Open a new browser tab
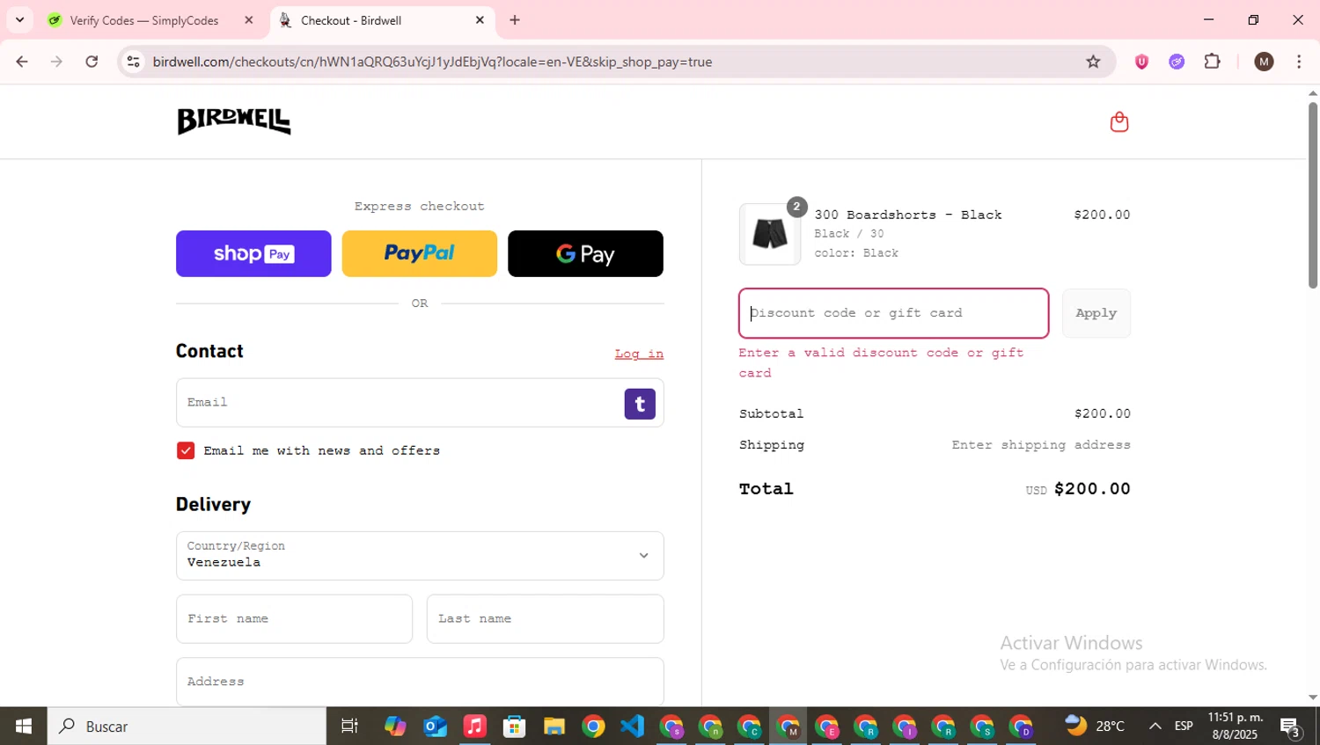The height and width of the screenshot is (745, 1320). tap(515, 20)
